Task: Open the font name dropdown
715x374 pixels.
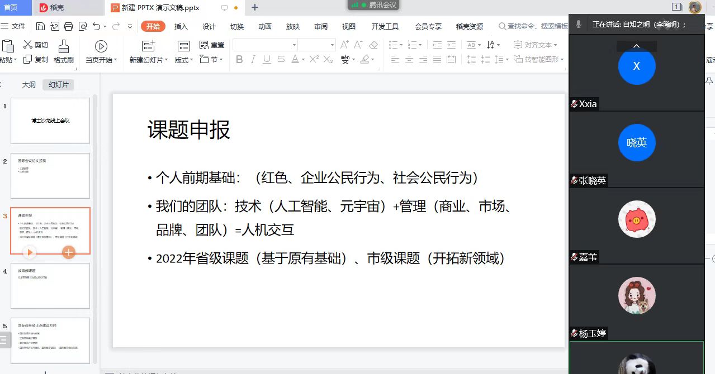Action: 294,45
